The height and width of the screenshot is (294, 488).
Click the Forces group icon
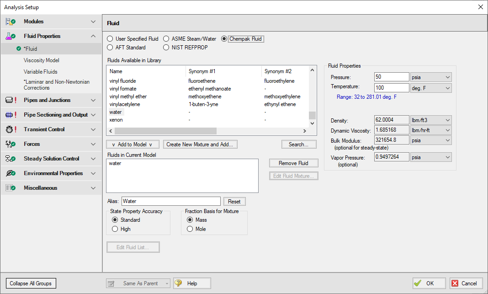pyautogui.click(x=11, y=144)
